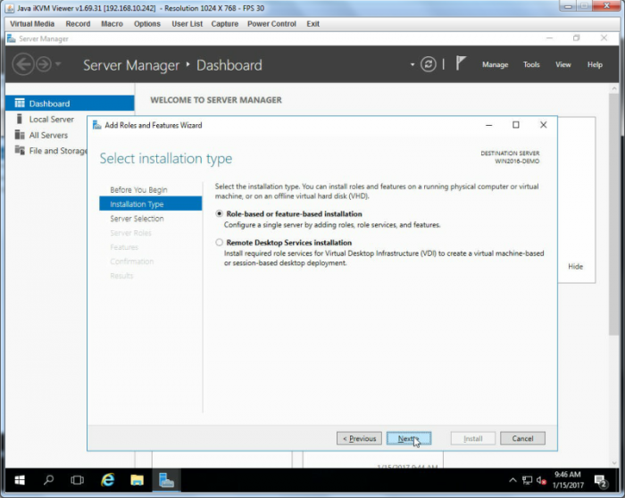Click the Next button in wizard
Image resolution: width=625 pixels, height=498 pixels.
tap(409, 438)
